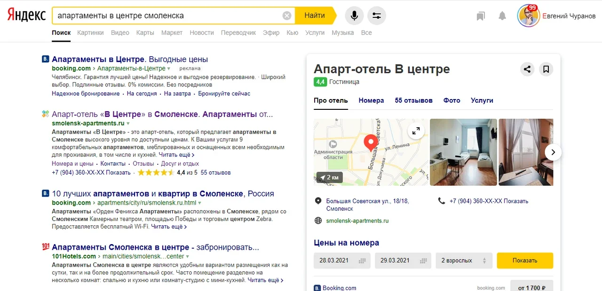602x291 pixels.
Task: Open calendar icon in 28.03.2021 field
Action: tap(362, 260)
